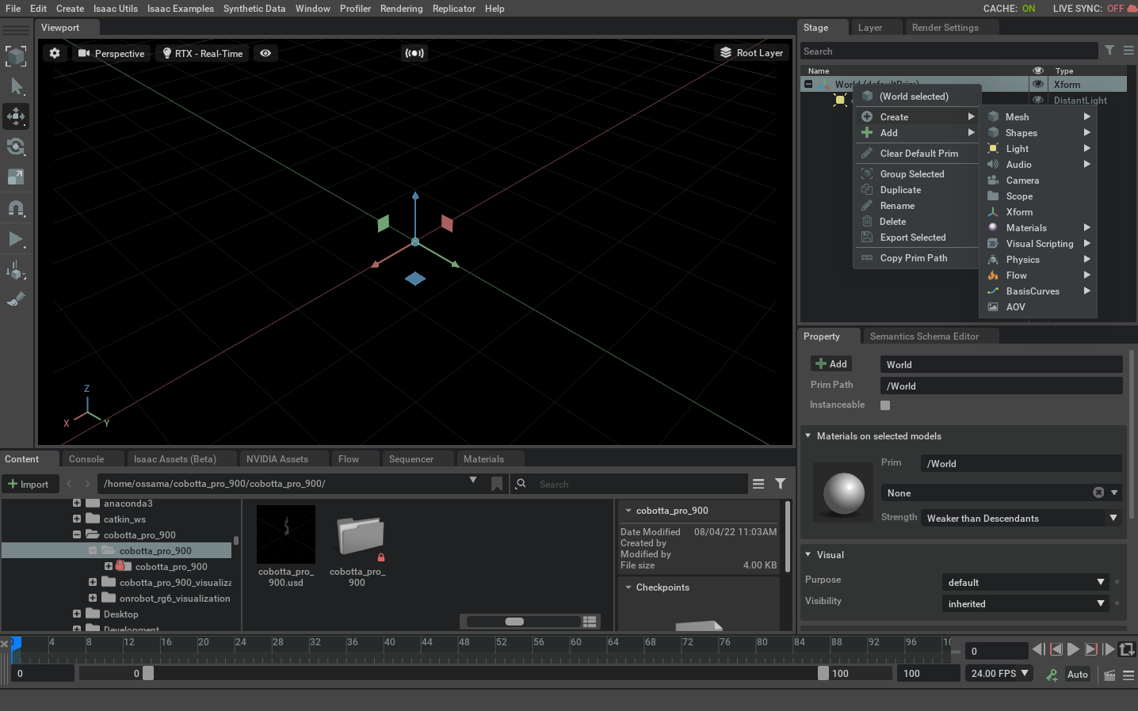Viewport: 1138px width, 711px height.
Task: Toggle timeline loop playback
Action: click(1126, 649)
